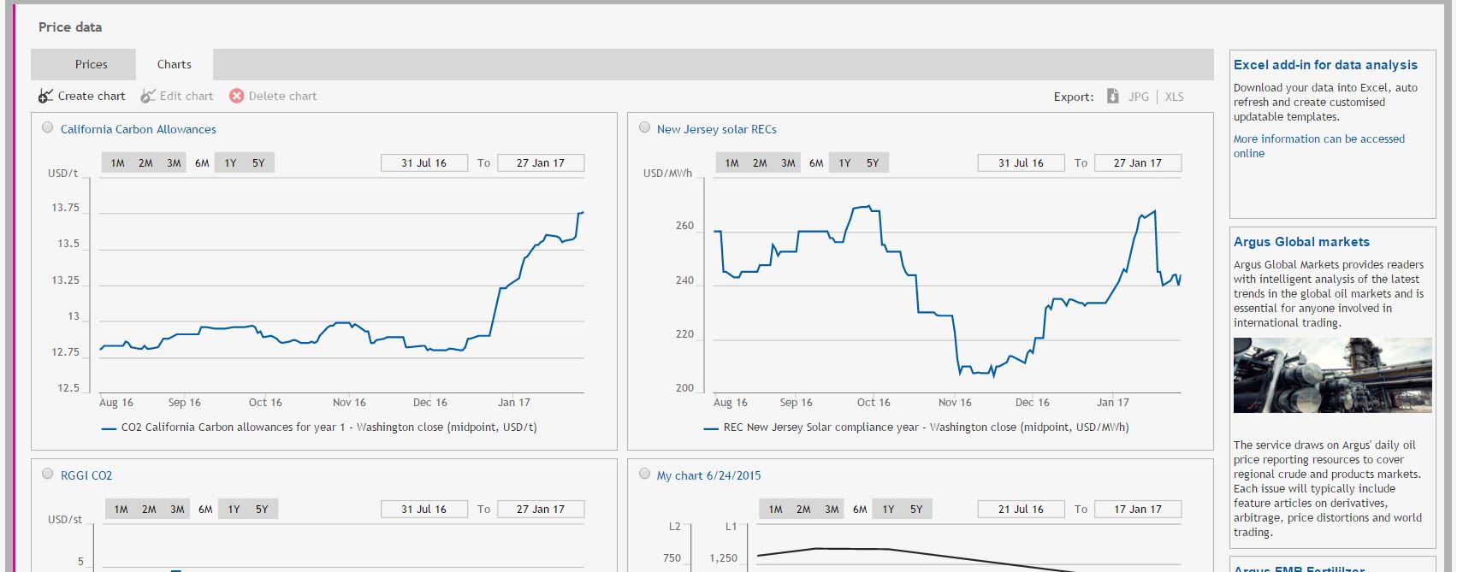Export charts as JPG
The width and height of the screenshot is (1457, 572).
point(1138,97)
